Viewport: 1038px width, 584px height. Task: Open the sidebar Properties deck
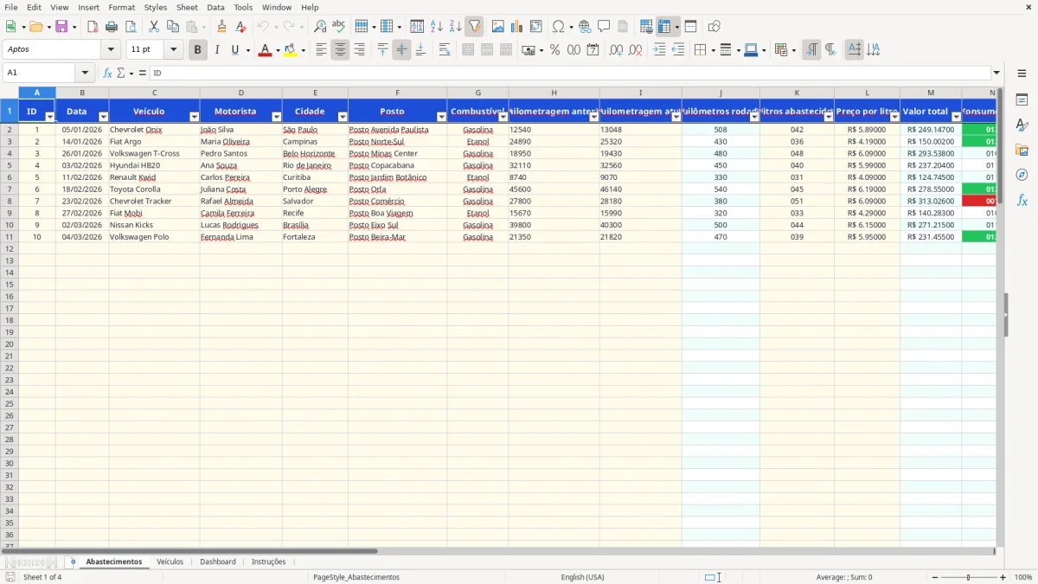point(1022,100)
